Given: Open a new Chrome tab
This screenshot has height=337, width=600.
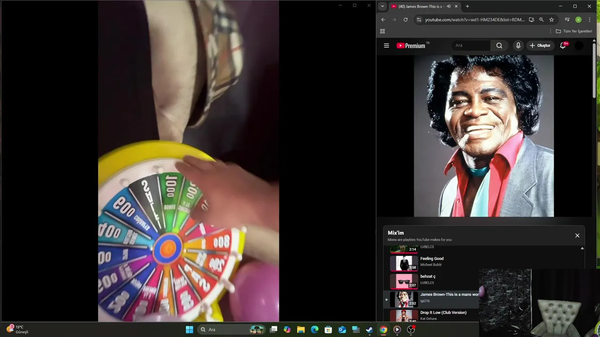Looking at the screenshot, I should 467,7.
